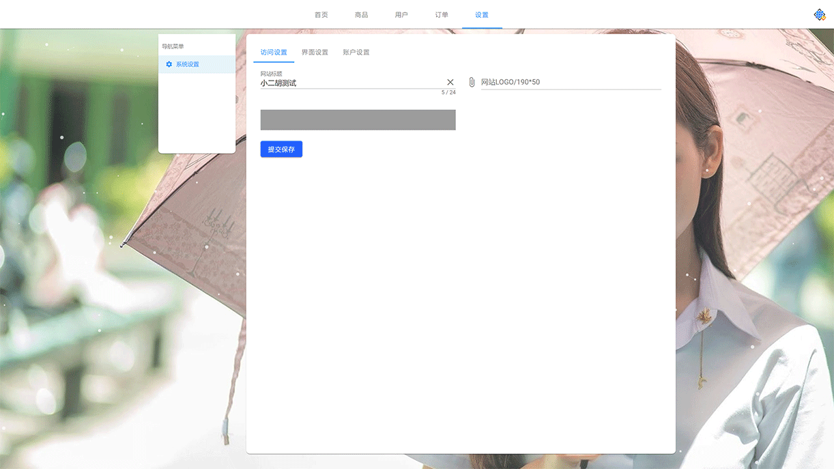Click the gear icon next to 系统设置

tap(169, 64)
